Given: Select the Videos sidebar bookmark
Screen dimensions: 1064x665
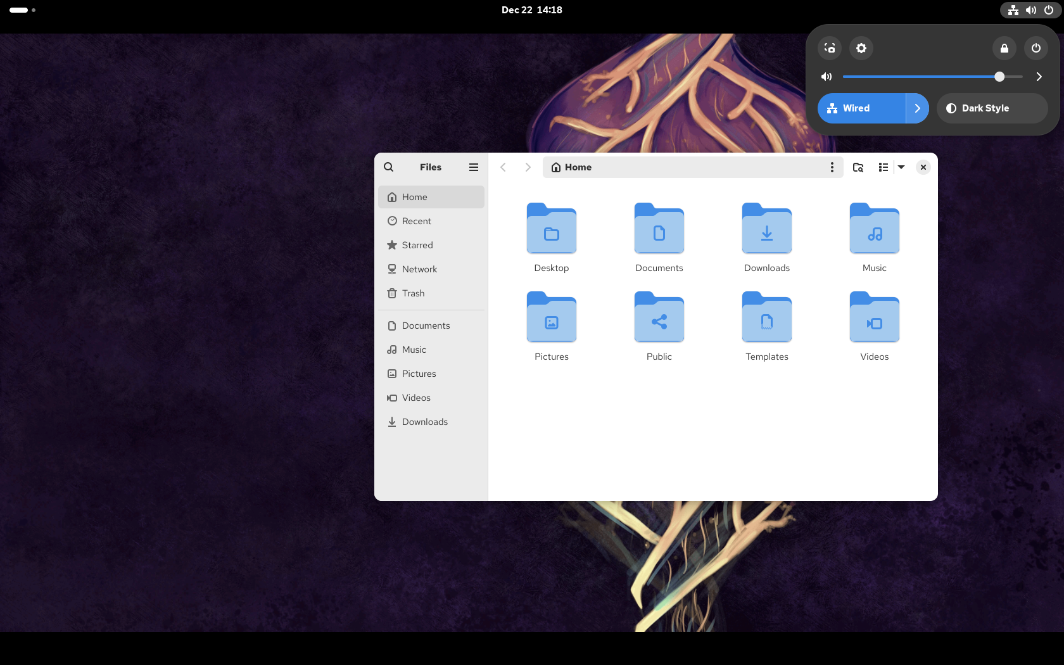Looking at the screenshot, I should (x=431, y=398).
